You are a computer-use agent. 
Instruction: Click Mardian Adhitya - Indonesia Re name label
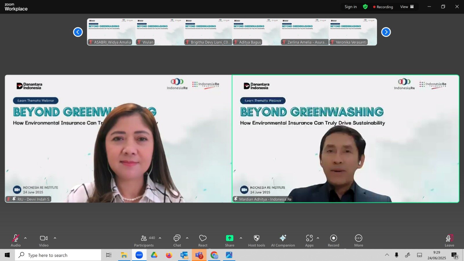[x=263, y=199]
